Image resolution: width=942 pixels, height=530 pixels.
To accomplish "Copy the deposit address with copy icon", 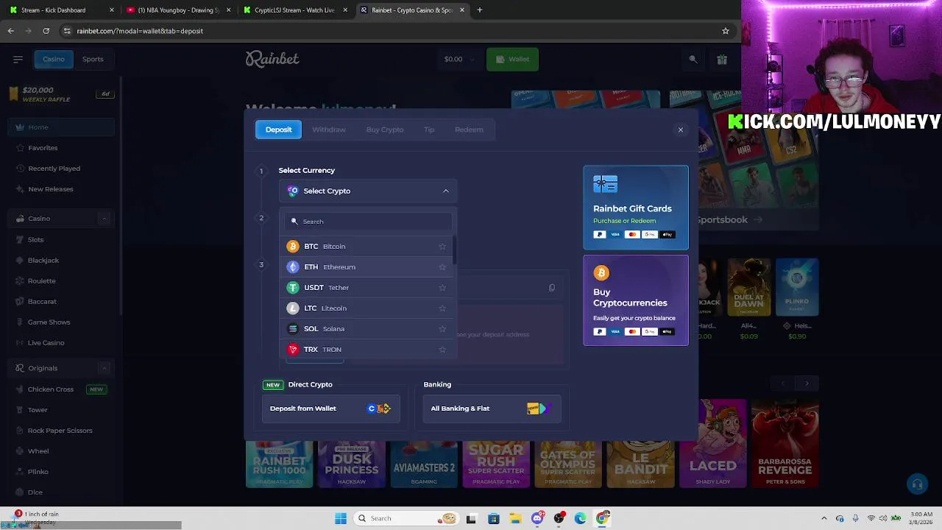I will click(x=552, y=288).
